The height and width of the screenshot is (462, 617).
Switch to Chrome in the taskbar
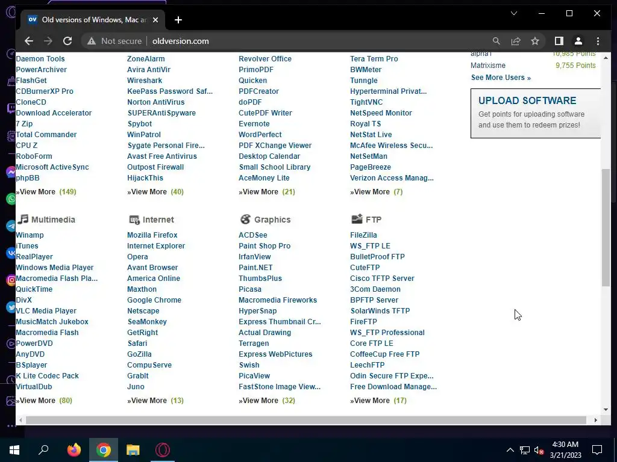click(104, 450)
